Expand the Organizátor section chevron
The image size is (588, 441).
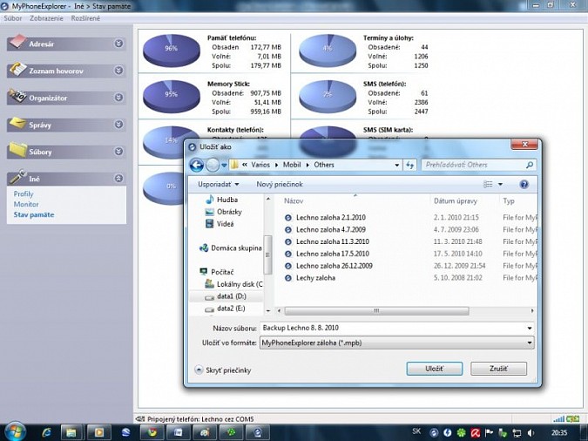click(118, 98)
